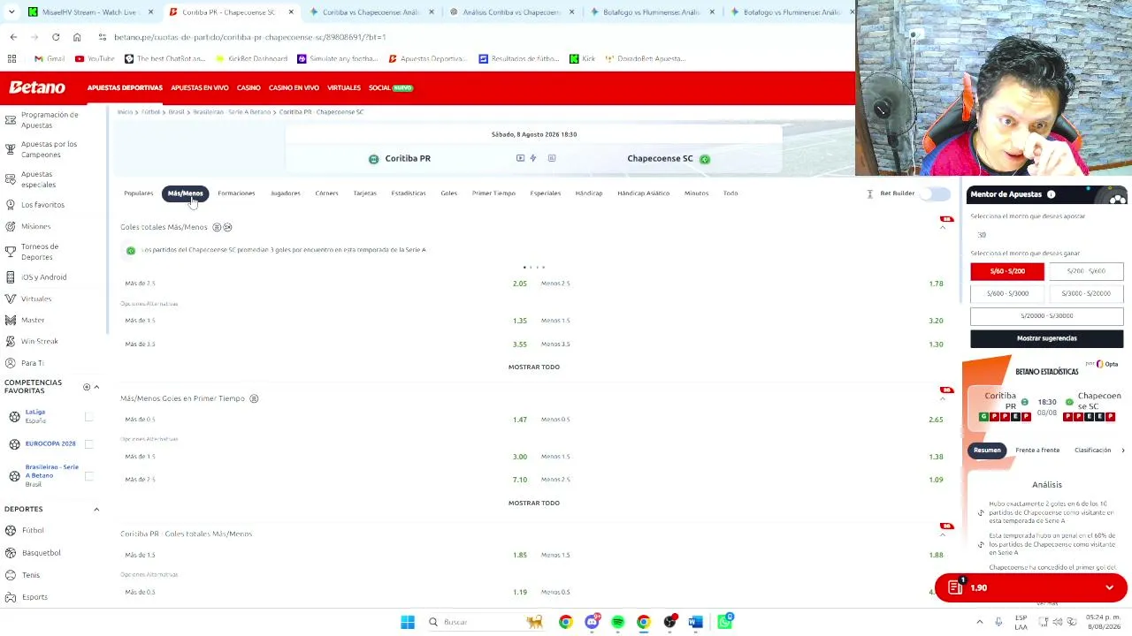Toggle the Bet Builder switch
The width and height of the screenshot is (1132, 636).
[936, 193]
